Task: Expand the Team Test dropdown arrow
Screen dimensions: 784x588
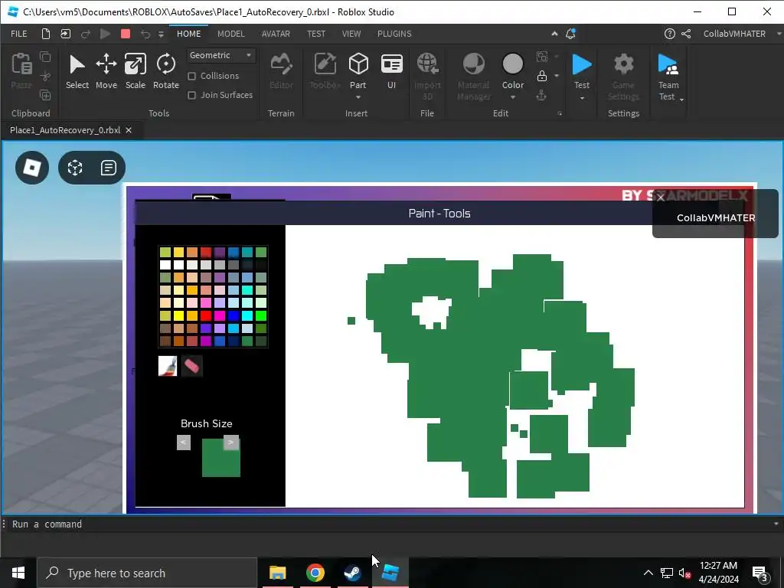Action: click(681, 100)
